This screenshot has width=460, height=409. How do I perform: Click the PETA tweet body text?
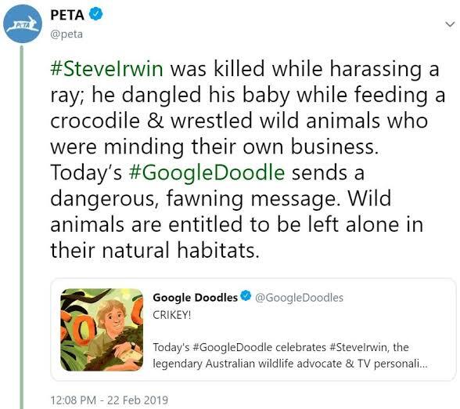pos(248,159)
